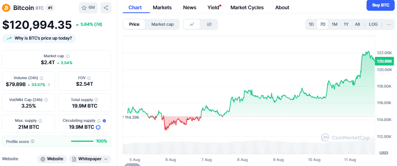The width and height of the screenshot is (397, 166).
Task: Click the 7 Aug date on the axis
Action: click(206, 160)
